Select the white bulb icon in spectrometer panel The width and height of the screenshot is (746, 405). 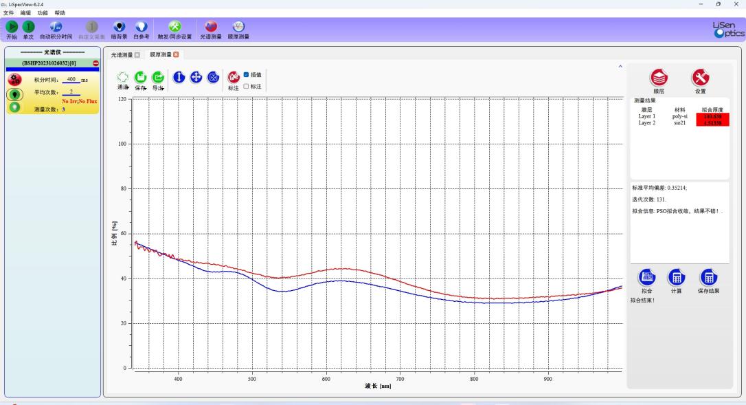coord(14,107)
